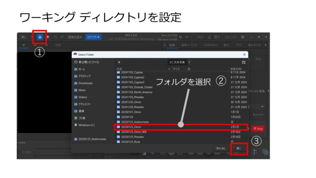Select the 20241103_Cygnus2 folder row
Viewport: 316px width, 178px height.
pyautogui.click(x=181, y=77)
